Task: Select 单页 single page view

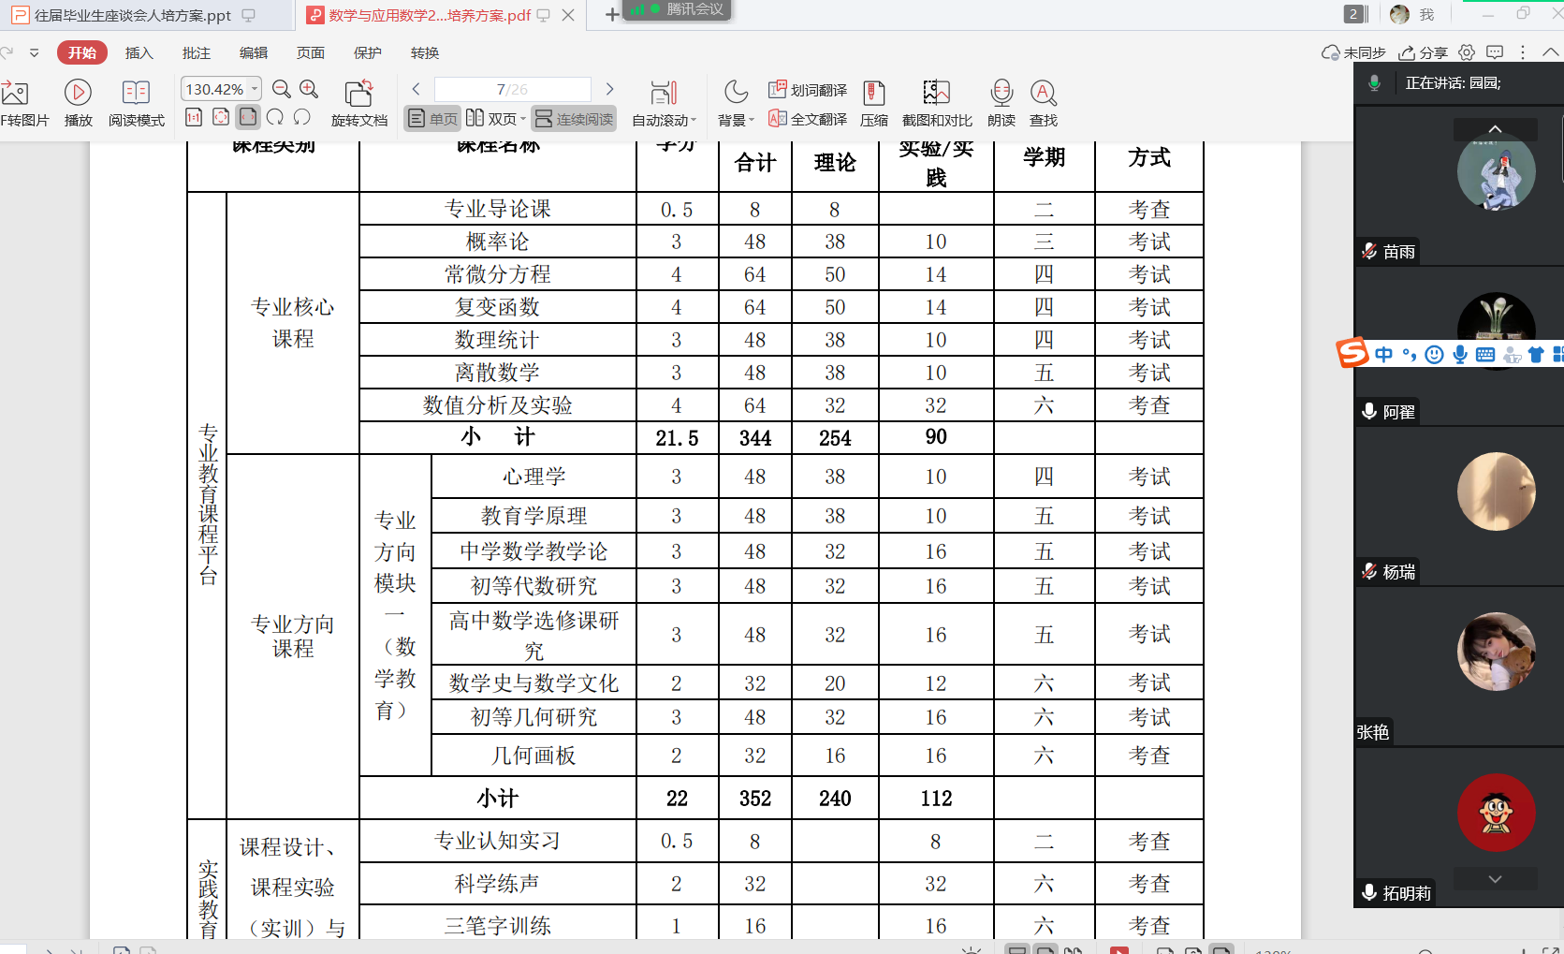Action: (433, 118)
